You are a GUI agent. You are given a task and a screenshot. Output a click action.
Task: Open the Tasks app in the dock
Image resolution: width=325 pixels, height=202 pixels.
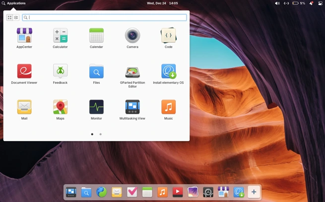click(132, 192)
